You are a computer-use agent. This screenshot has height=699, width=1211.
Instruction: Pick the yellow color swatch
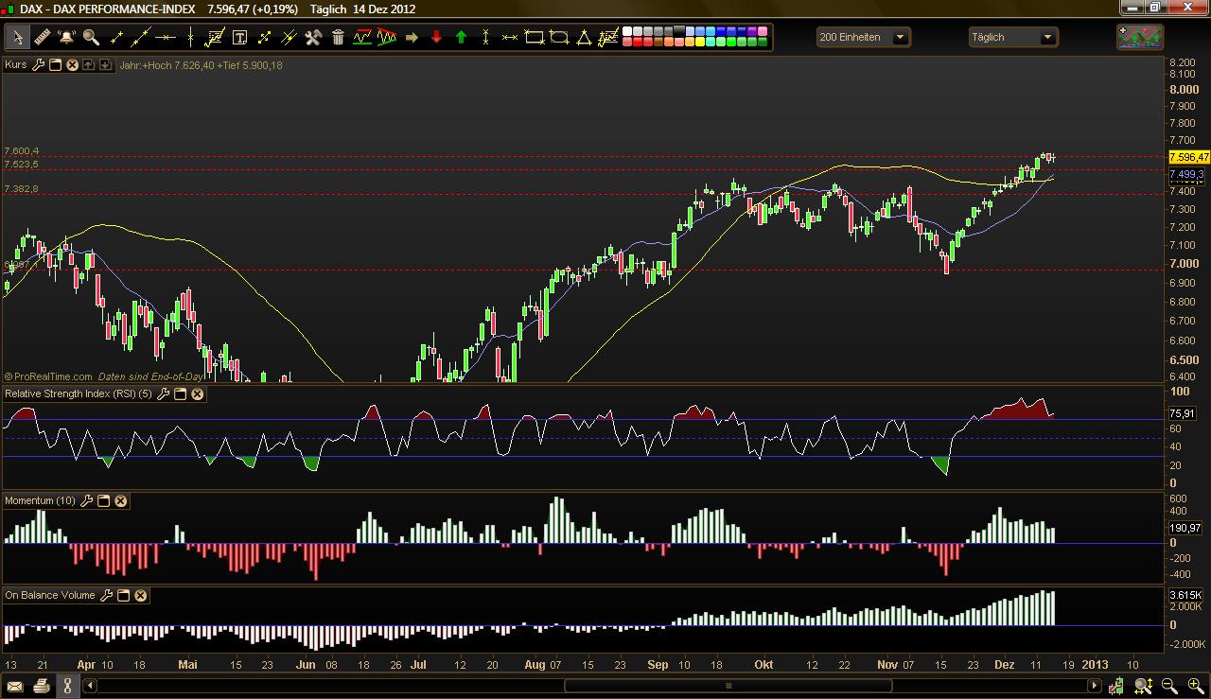pyautogui.click(x=700, y=43)
